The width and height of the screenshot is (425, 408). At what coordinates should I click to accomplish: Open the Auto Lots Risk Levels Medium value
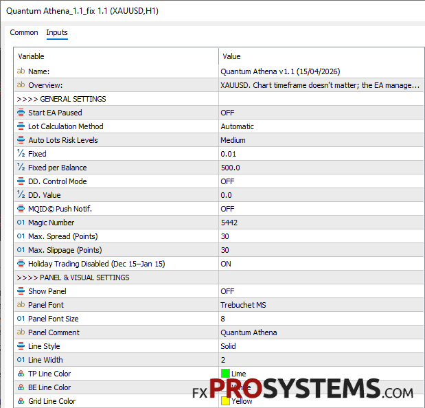point(321,140)
